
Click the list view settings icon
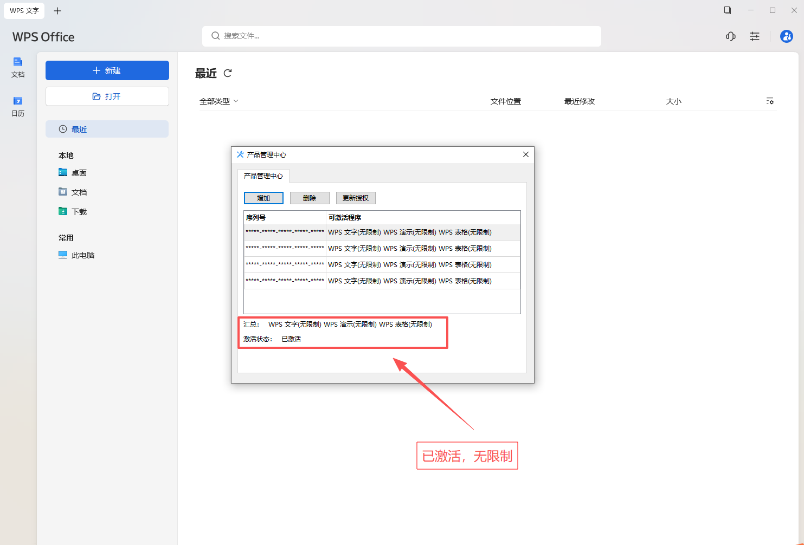point(769,101)
